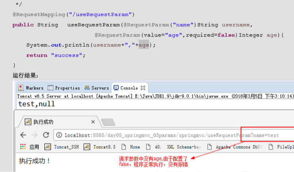Click the console output test,null
Image resolution: width=294 pixels, height=172 pixels.
(x=36, y=104)
